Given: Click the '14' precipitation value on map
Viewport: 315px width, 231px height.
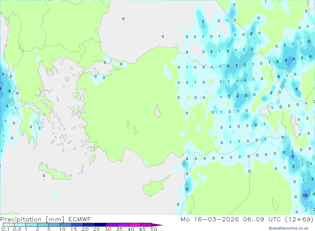Looking at the screenshot, I should click(x=305, y=195).
